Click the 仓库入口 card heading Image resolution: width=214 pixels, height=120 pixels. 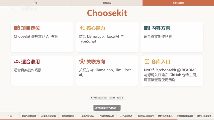click(161, 62)
